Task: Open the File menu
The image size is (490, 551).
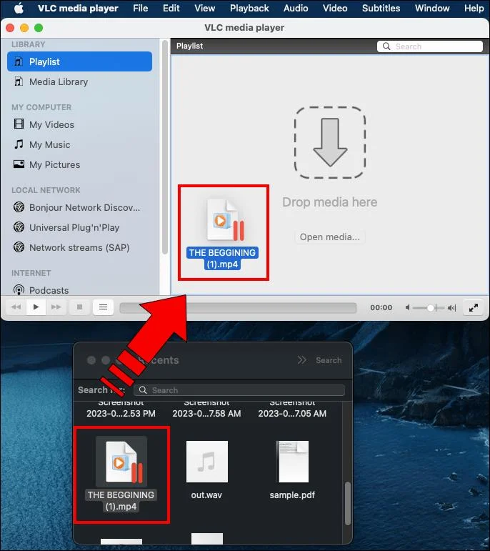Action: click(140, 8)
